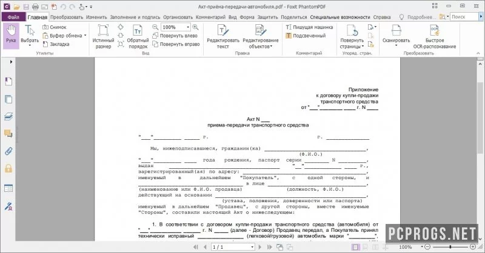Go to next page in status bar
The image size is (485, 253).
(x=260, y=247)
